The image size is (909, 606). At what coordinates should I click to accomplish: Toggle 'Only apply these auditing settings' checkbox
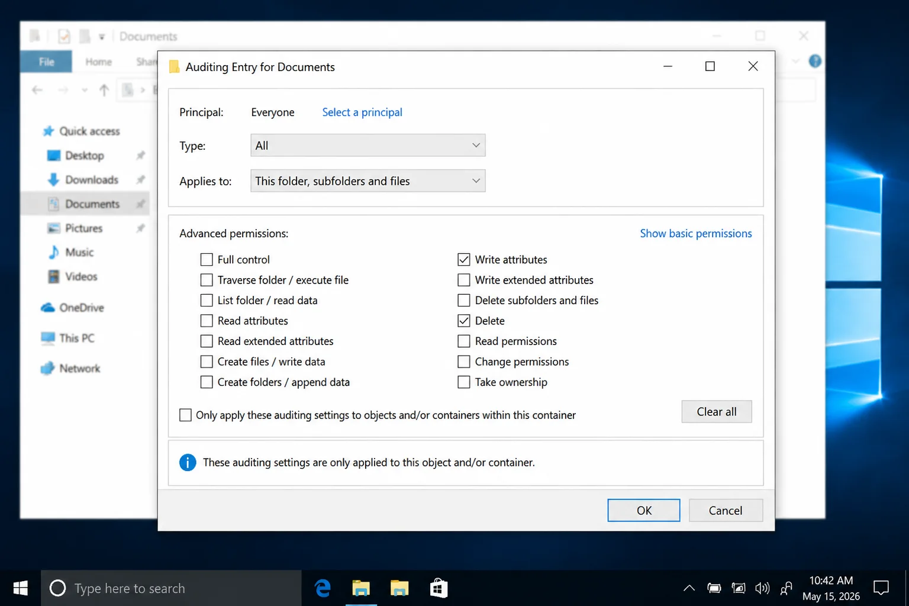click(x=185, y=415)
